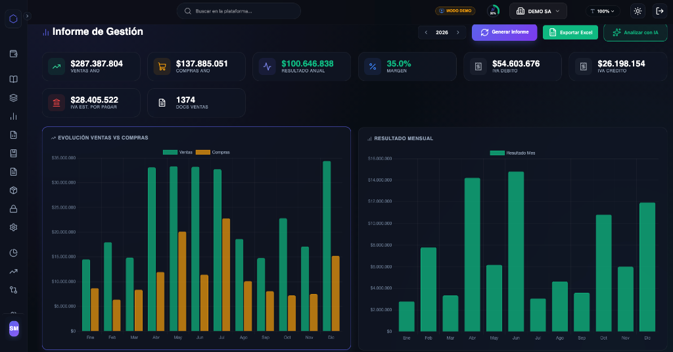Click the trending icon on the Ventas Año card
Screen dimensions: 673x352
point(57,66)
